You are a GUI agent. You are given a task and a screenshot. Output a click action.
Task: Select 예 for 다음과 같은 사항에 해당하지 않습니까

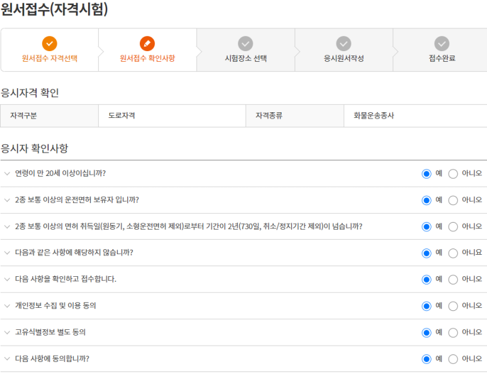[427, 253]
